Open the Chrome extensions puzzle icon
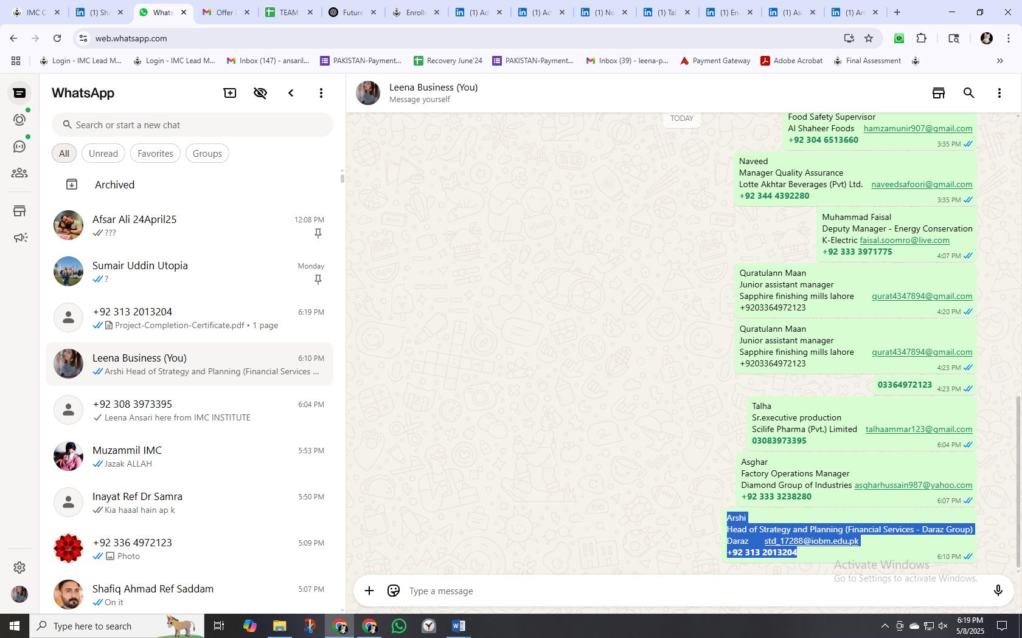Viewport: 1022px width, 638px height. point(921,38)
